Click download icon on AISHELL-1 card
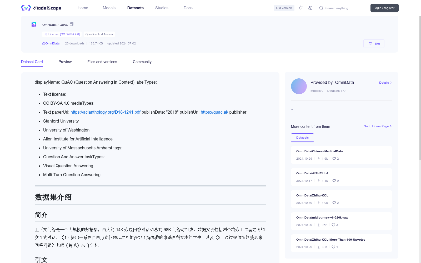 point(319,181)
